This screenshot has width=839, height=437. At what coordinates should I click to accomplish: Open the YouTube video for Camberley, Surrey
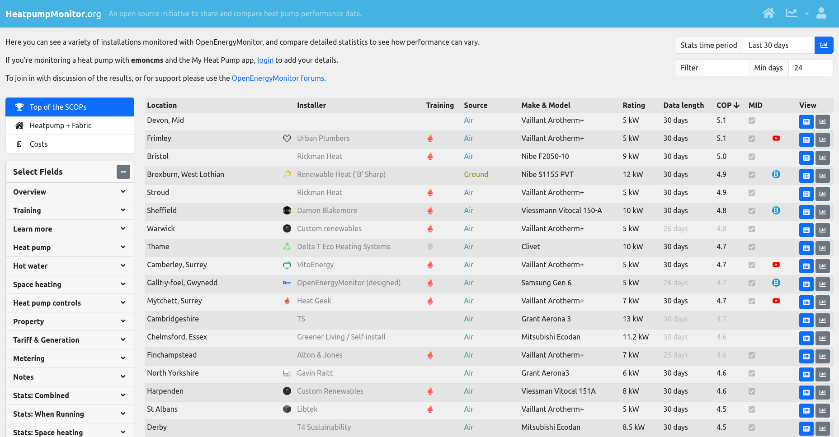[776, 265]
